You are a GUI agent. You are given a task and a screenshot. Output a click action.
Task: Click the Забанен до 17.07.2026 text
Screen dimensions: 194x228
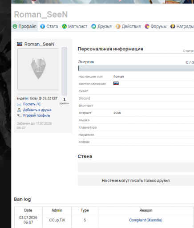pos(34,126)
